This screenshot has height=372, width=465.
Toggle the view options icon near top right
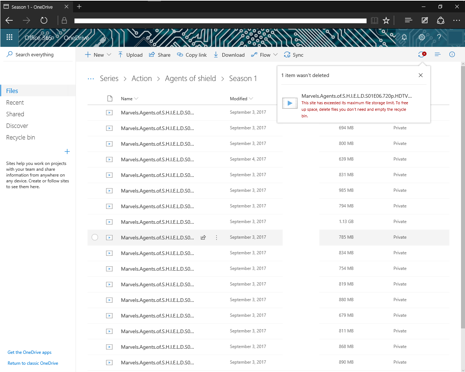click(437, 54)
